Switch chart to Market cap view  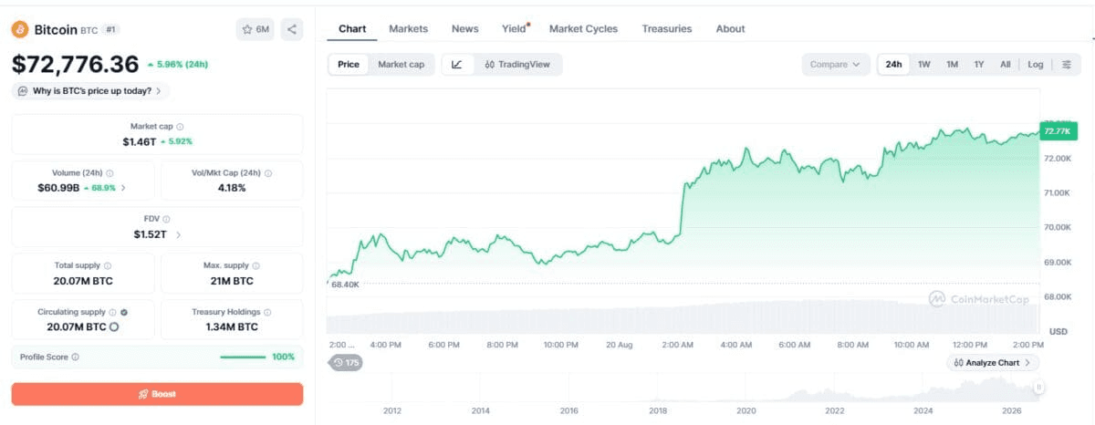click(x=401, y=65)
